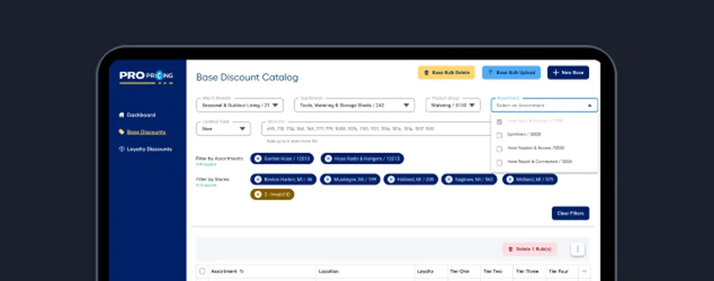Remove the Saginaw, MI store chip
This screenshot has height=281, width=714.
(448, 179)
